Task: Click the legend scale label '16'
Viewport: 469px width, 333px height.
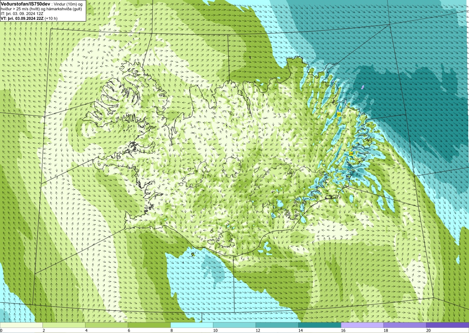Action: click(343, 330)
